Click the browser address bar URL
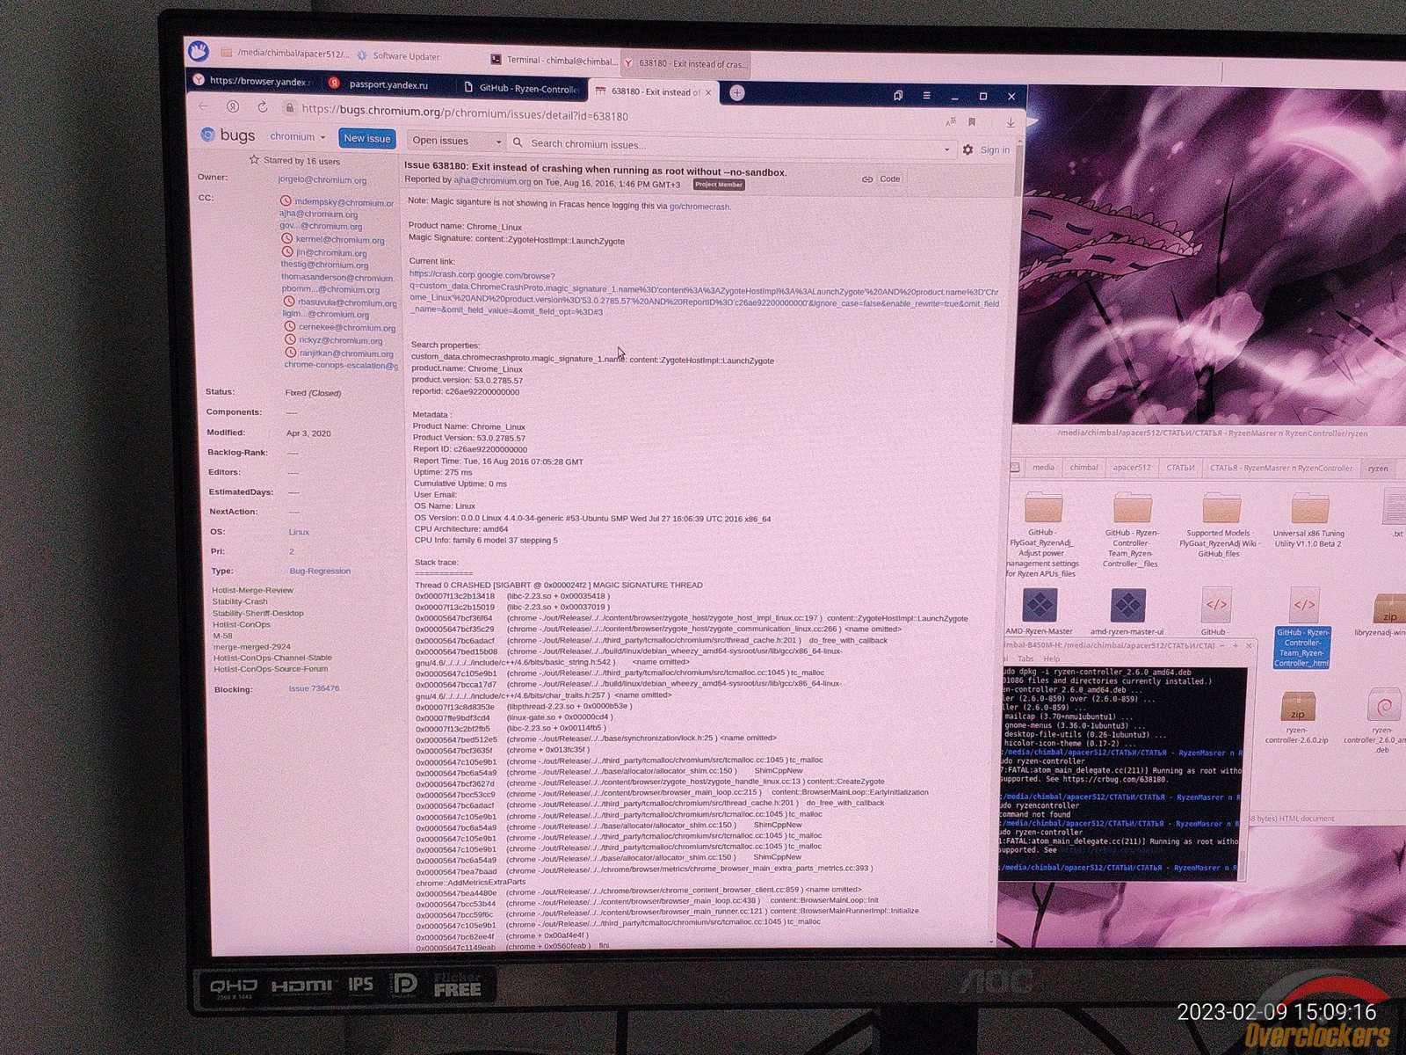This screenshot has height=1055, width=1406. (x=465, y=113)
